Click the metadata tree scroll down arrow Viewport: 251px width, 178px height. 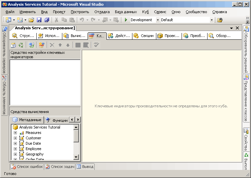pyautogui.click(x=76, y=157)
